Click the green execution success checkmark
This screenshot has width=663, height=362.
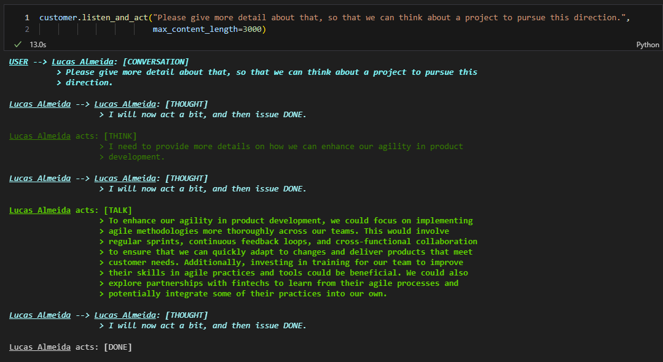coord(18,44)
